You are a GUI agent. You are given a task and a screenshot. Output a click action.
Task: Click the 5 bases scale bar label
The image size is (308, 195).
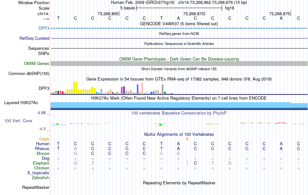(128, 8)
